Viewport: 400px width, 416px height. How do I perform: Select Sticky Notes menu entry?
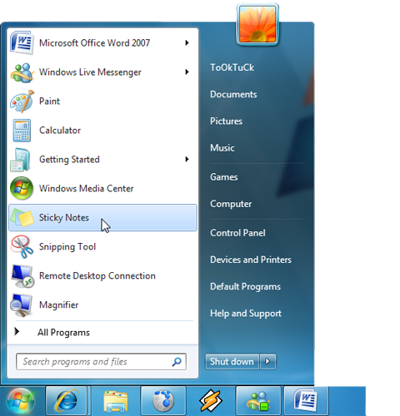pos(102,218)
